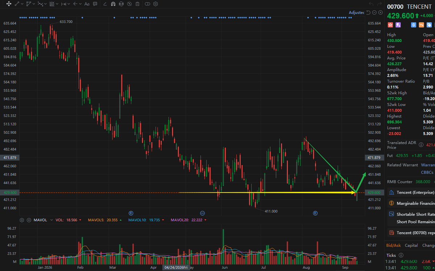Click the redo arrow in toolbar
Screen dimensions: 435x271
380,4
